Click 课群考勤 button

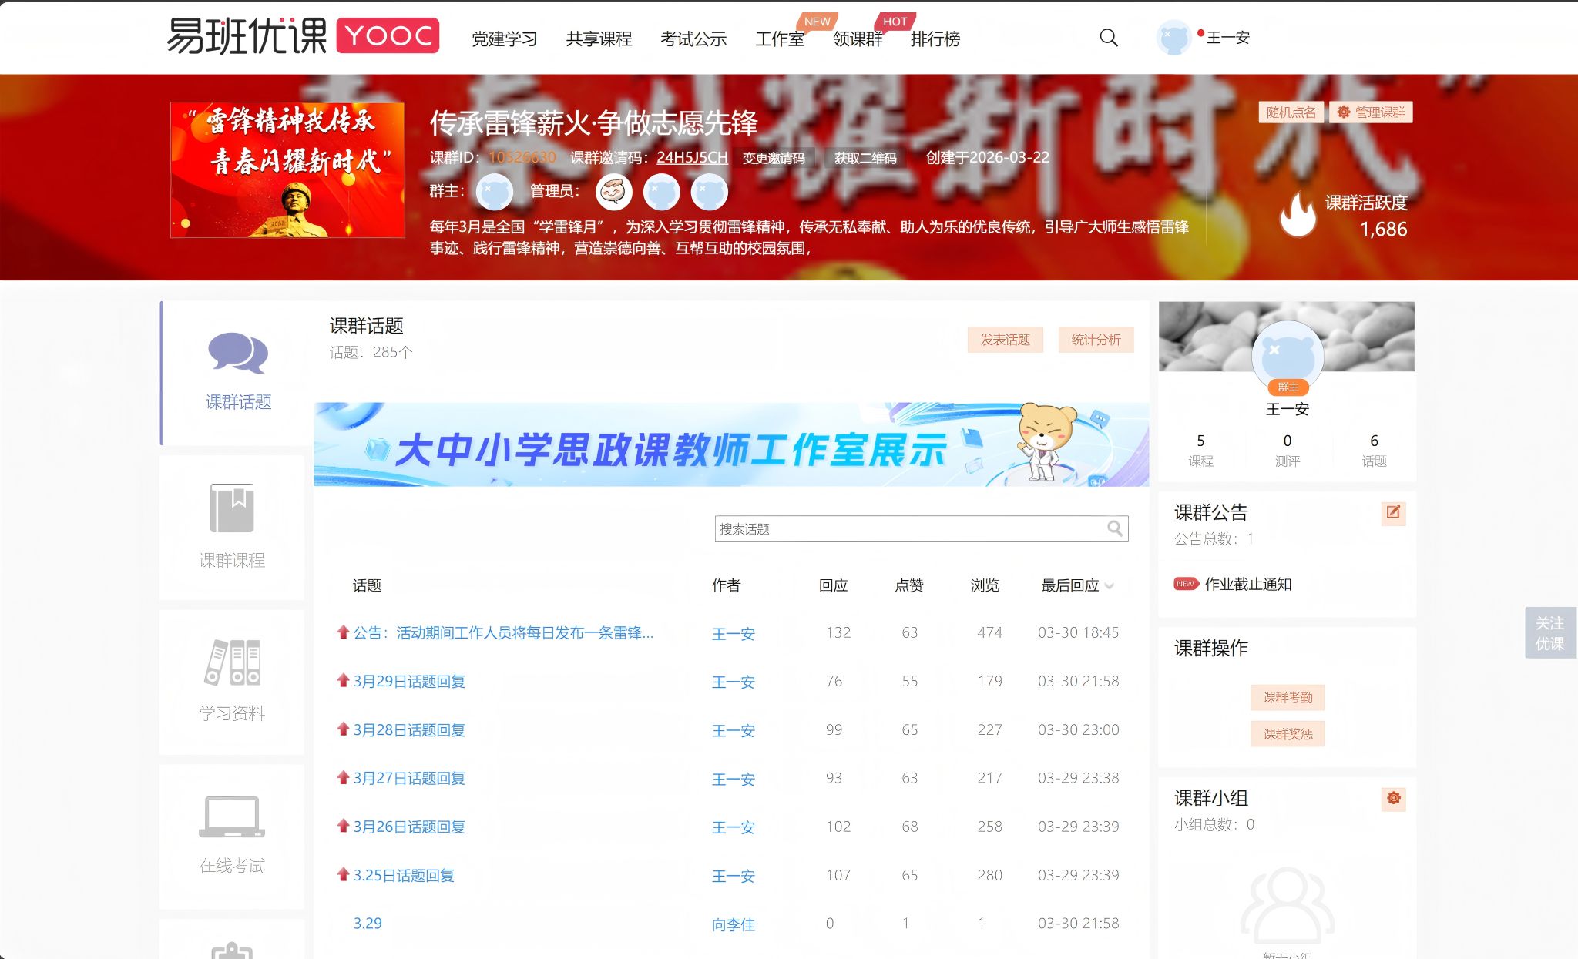coord(1287,698)
